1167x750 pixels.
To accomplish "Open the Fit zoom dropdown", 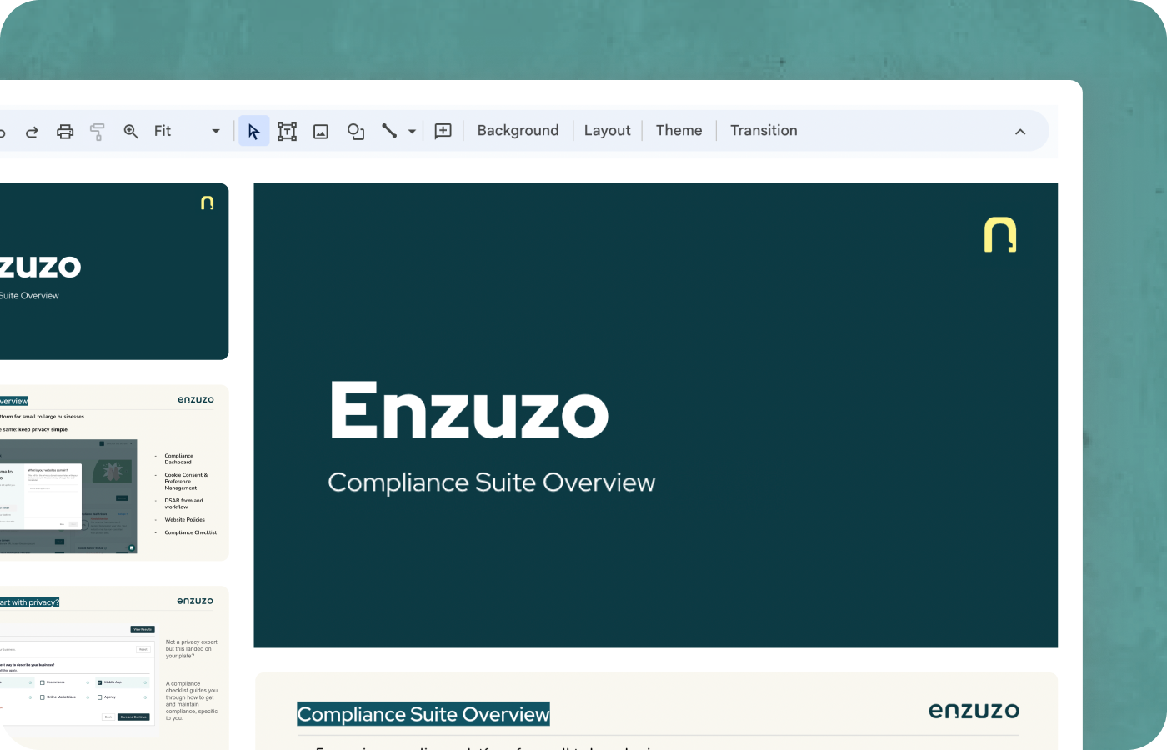I will [x=188, y=131].
